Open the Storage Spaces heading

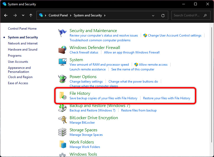83,130
